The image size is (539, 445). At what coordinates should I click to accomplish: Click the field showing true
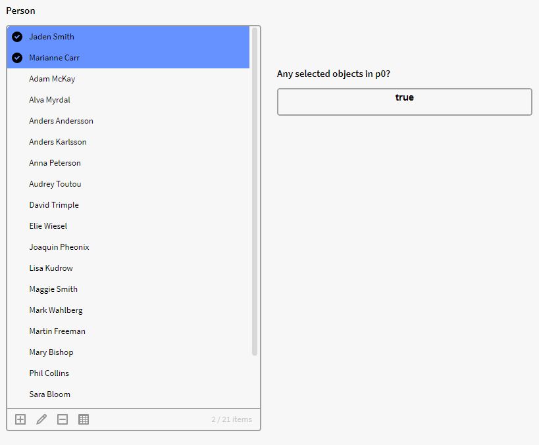(404, 102)
